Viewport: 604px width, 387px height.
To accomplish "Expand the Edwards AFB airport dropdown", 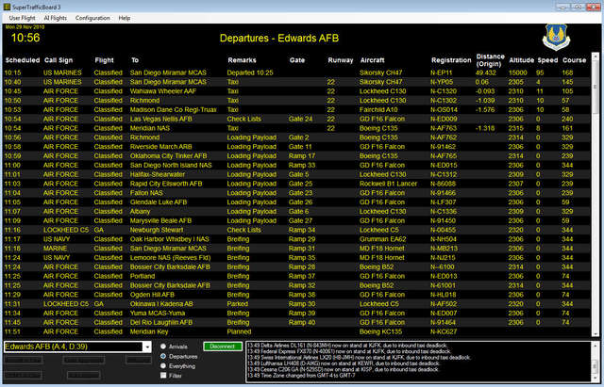I will coord(147,347).
